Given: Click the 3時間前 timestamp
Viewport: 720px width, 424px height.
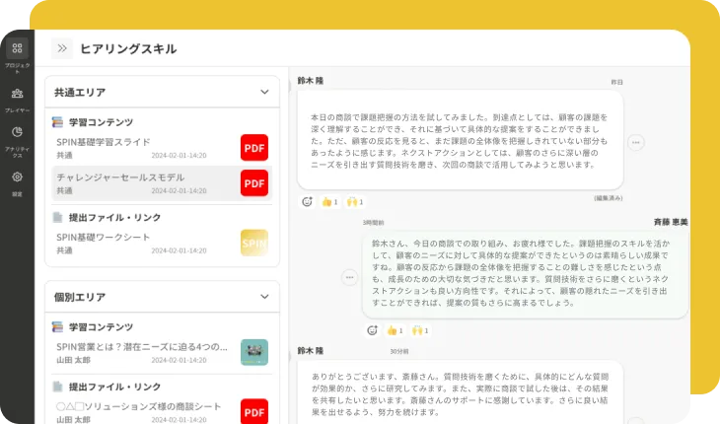Looking at the screenshot, I should pos(374,223).
